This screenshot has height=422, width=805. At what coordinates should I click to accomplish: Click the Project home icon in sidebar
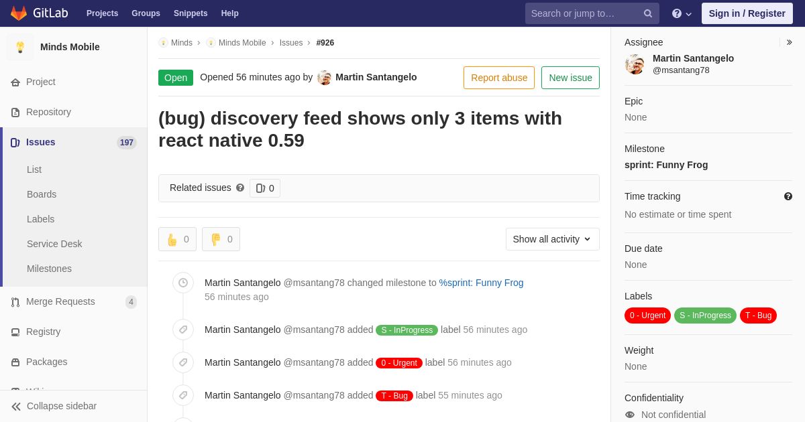click(x=15, y=82)
